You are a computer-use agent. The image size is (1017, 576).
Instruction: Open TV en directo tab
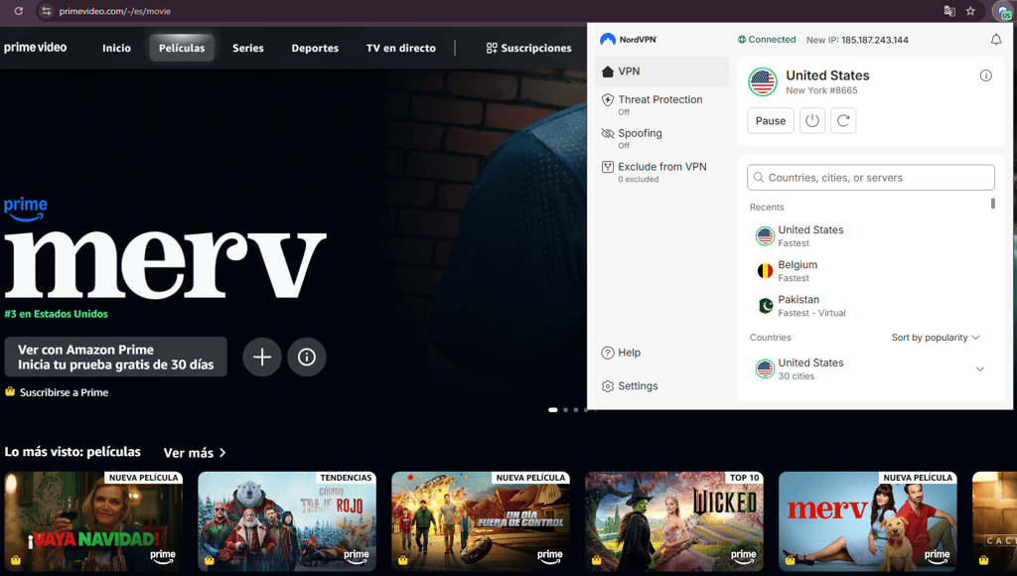401,48
